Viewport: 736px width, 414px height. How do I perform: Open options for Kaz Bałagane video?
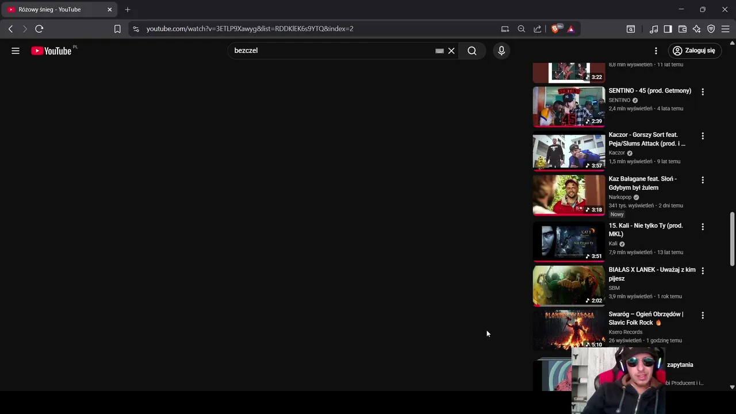(702, 180)
